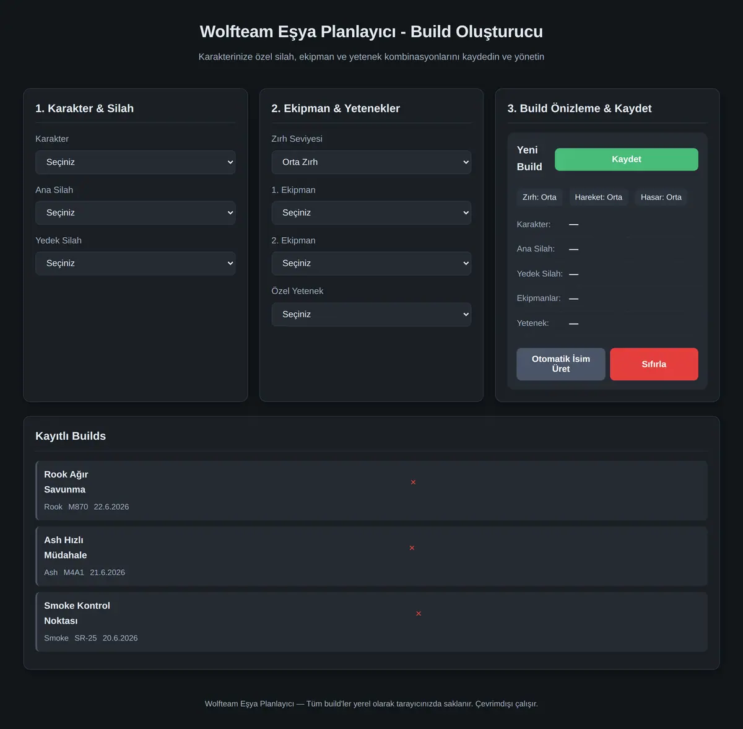Click the 22.6.2026 date

[x=111, y=507]
